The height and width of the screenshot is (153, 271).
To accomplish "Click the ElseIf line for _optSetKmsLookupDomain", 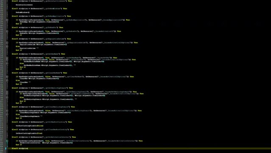I will (42, 88).
